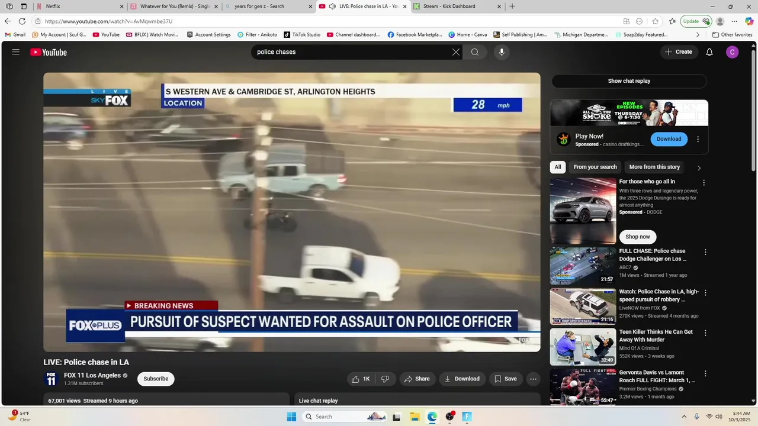
Task: Open Windows Start menu
Action: pyautogui.click(x=291, y=417)
